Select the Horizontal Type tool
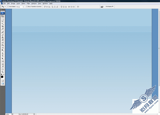 [3, 56]
